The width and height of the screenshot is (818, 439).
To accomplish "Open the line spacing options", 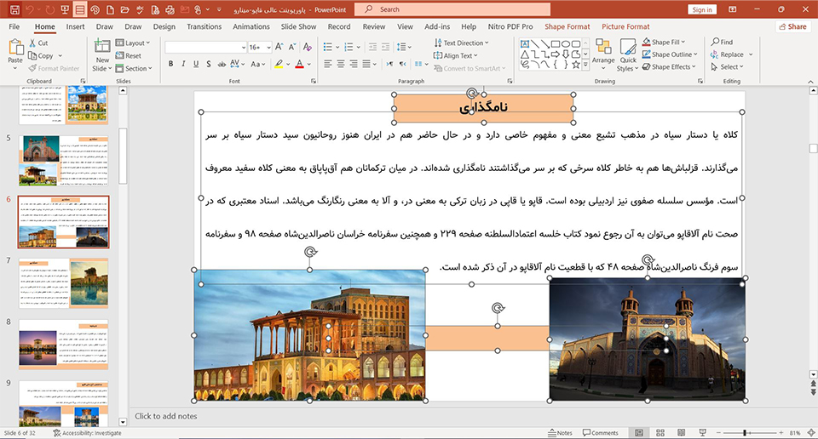I will tap(404, 47).
